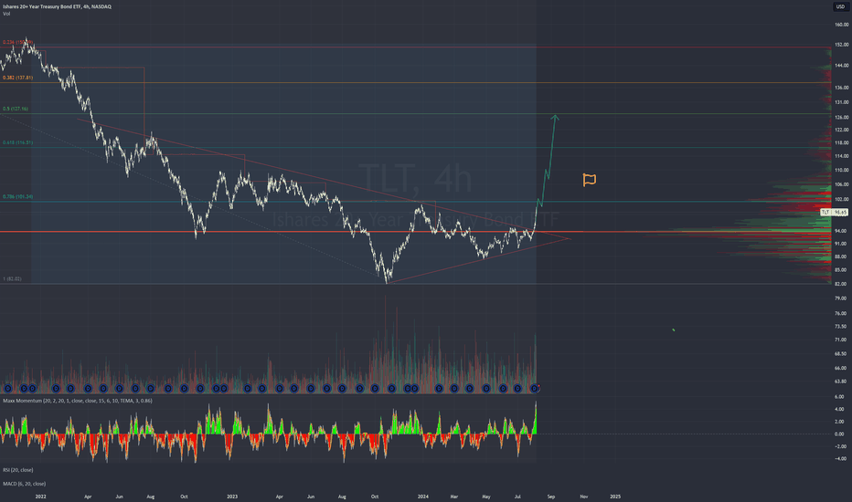Click Nov on the time axis
This screenshot has height=502, width=852.
click(583, 497)
